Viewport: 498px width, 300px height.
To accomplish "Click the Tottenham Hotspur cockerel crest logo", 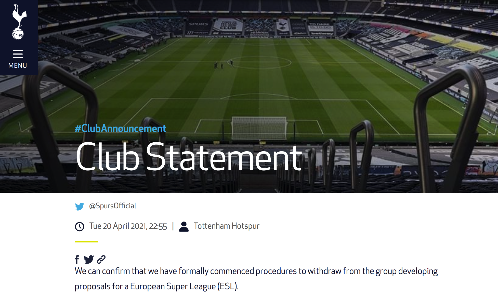I will (x=19, y=22).
